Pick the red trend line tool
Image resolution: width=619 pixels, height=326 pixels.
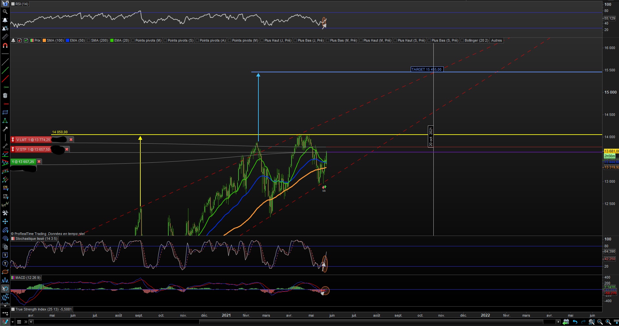tap(5, 79)
